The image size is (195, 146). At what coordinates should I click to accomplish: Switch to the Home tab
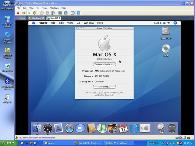point(21,18)
